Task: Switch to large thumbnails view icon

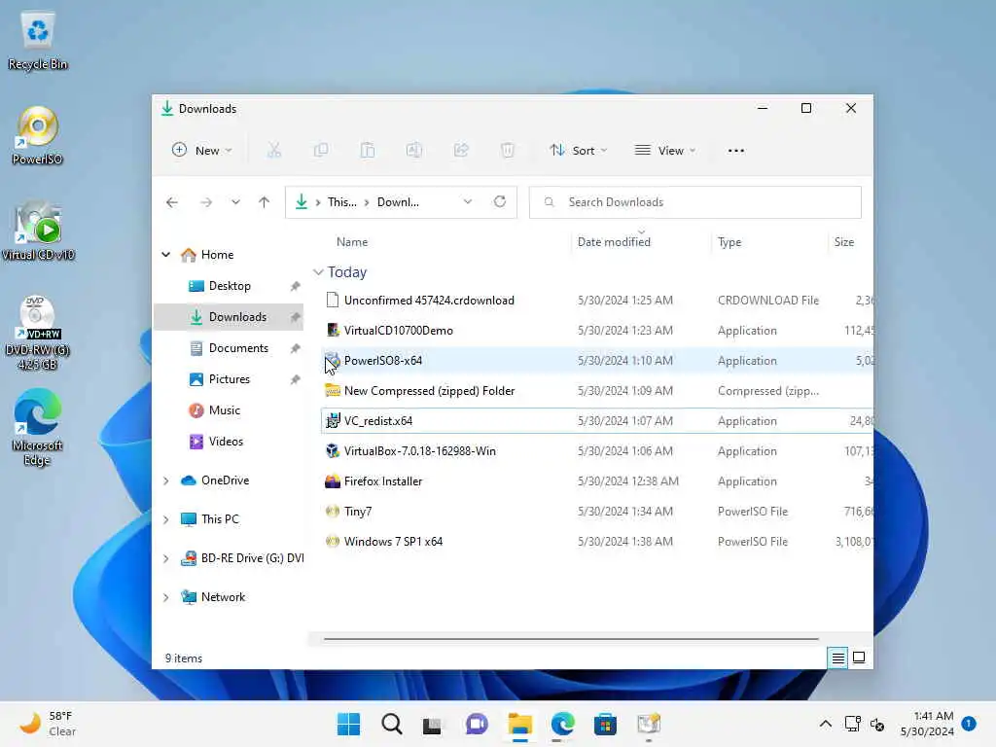Action: point(859,658)
